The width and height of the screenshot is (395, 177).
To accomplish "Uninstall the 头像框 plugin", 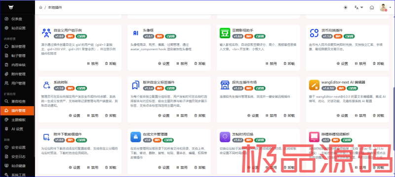I will (199, 64).
